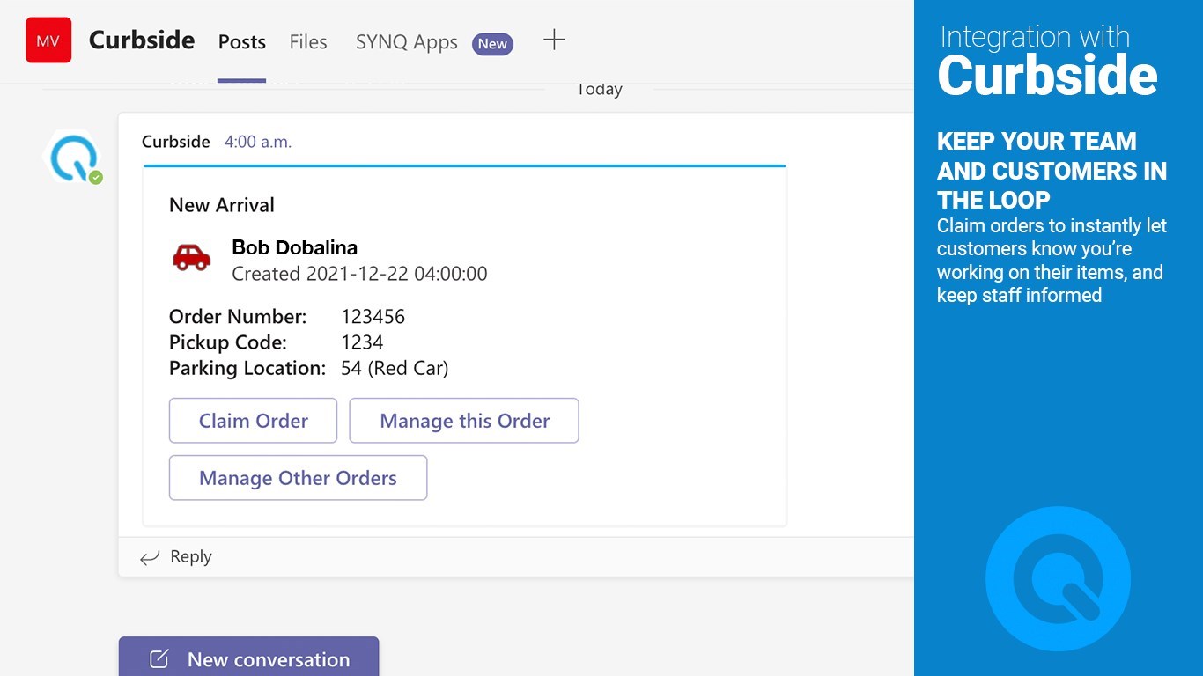Click the red MV team avatar
Viewport: 1203px width, 676px height.
click(x=48, y=40)
